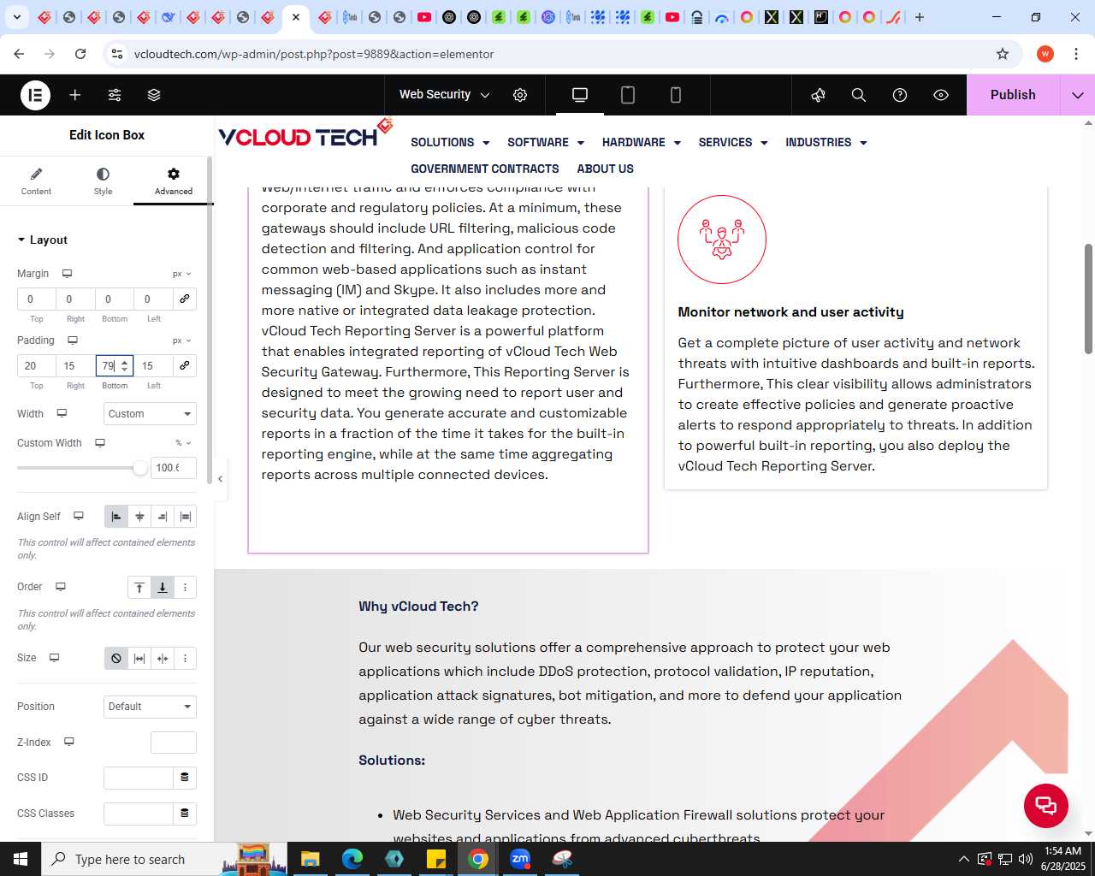This screenshot has height=876, width=1095.
Task: Open the Help question mark icon
Action: pos(900,95)
